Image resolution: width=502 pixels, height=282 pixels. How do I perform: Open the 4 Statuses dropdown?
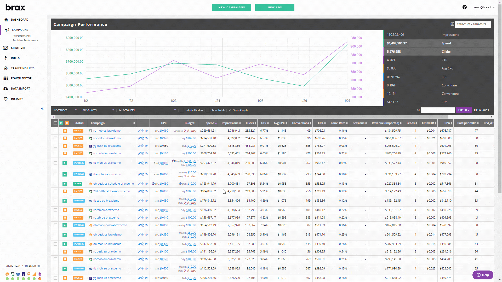click(x=65, y=110)
